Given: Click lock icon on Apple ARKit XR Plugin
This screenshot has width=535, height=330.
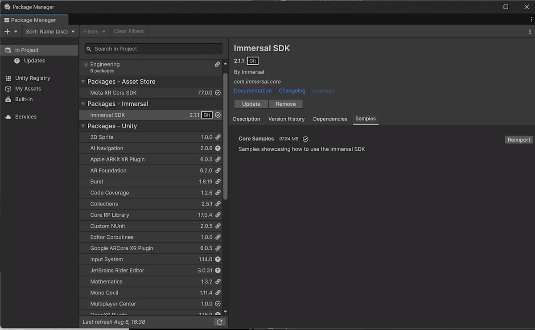Looking at the screenshot, I should pyautogui.click(x=218, y=160).
